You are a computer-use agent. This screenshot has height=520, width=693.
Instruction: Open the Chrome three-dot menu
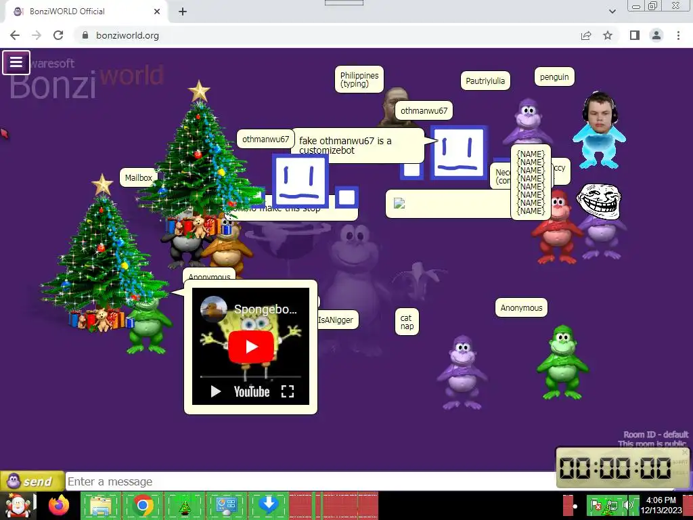[x=678, y=35]
